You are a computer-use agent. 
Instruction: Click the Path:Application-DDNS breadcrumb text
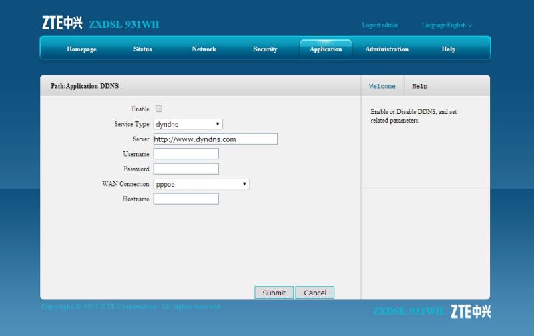[85, 86]
